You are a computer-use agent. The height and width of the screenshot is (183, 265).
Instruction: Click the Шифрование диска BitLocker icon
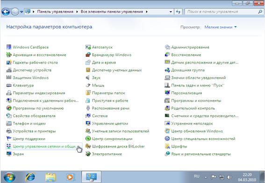click(x=88, y=146)
